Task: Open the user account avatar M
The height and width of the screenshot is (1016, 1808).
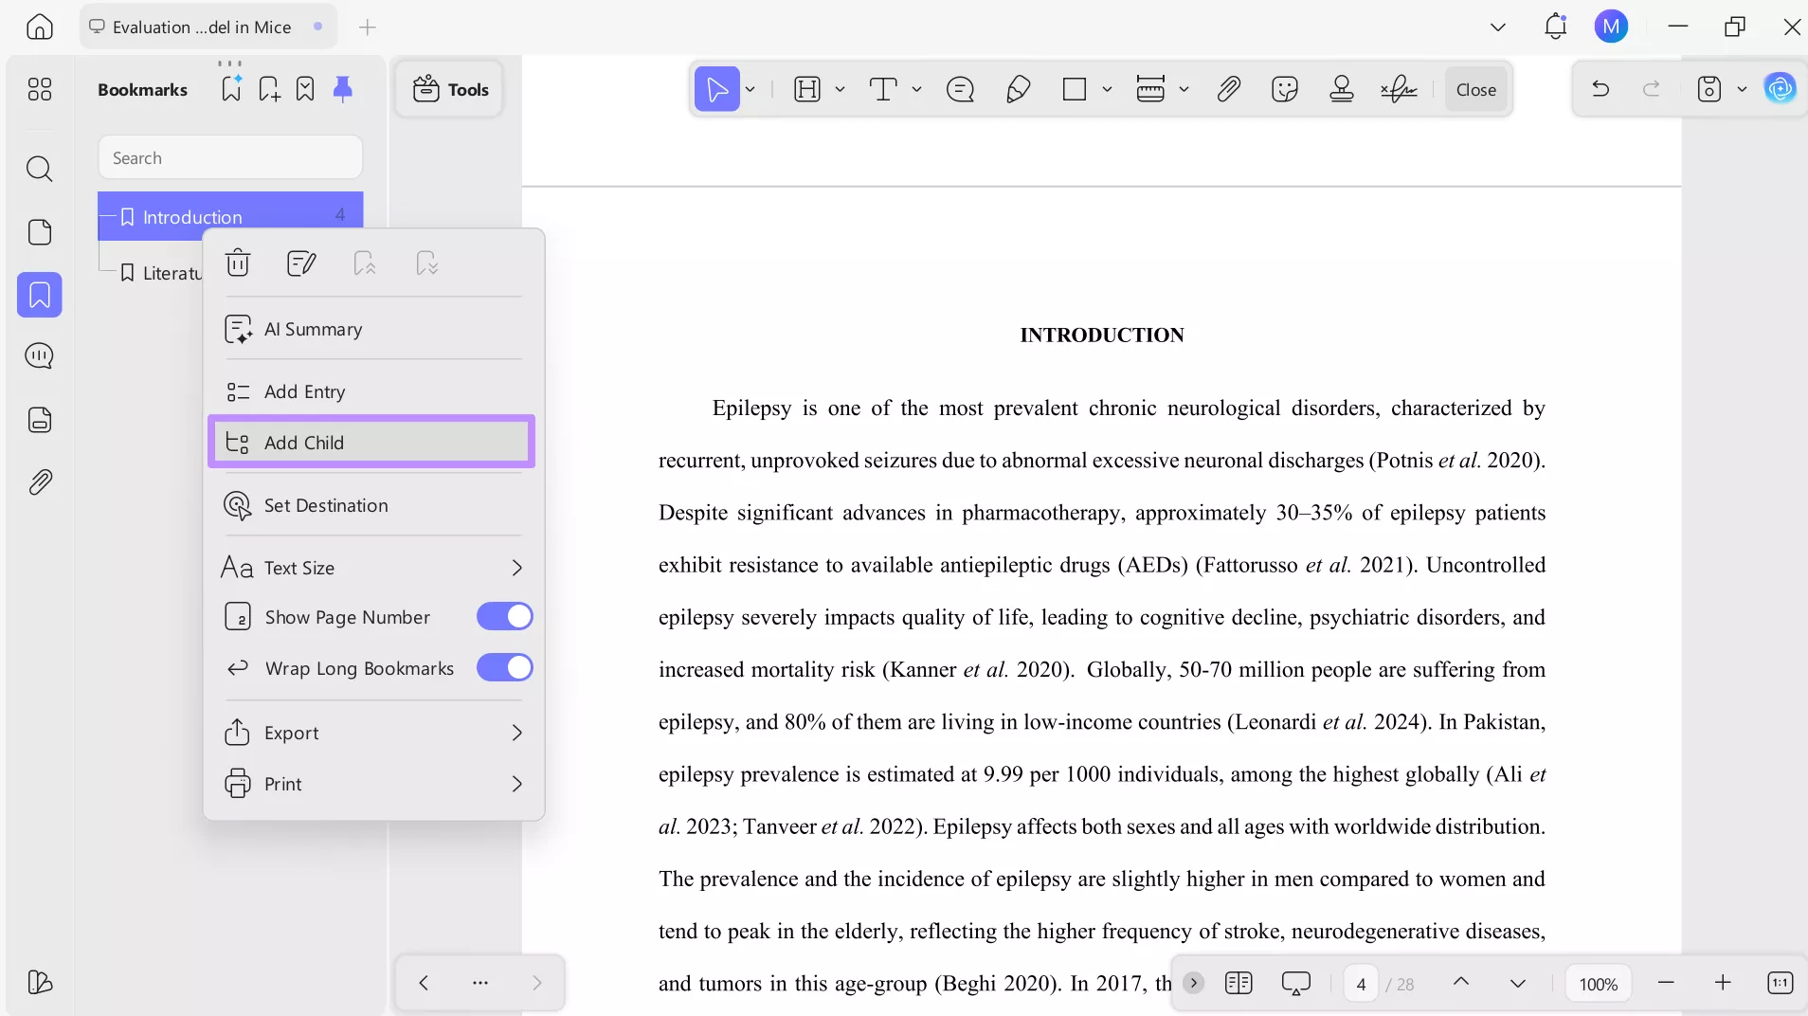Action: pos(1611,27)
